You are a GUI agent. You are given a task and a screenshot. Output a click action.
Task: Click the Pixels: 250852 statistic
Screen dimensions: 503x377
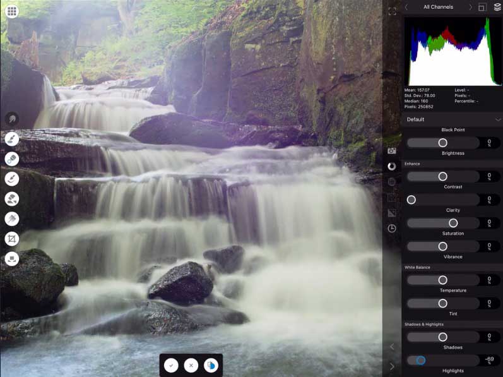click(x=418, y=107)
